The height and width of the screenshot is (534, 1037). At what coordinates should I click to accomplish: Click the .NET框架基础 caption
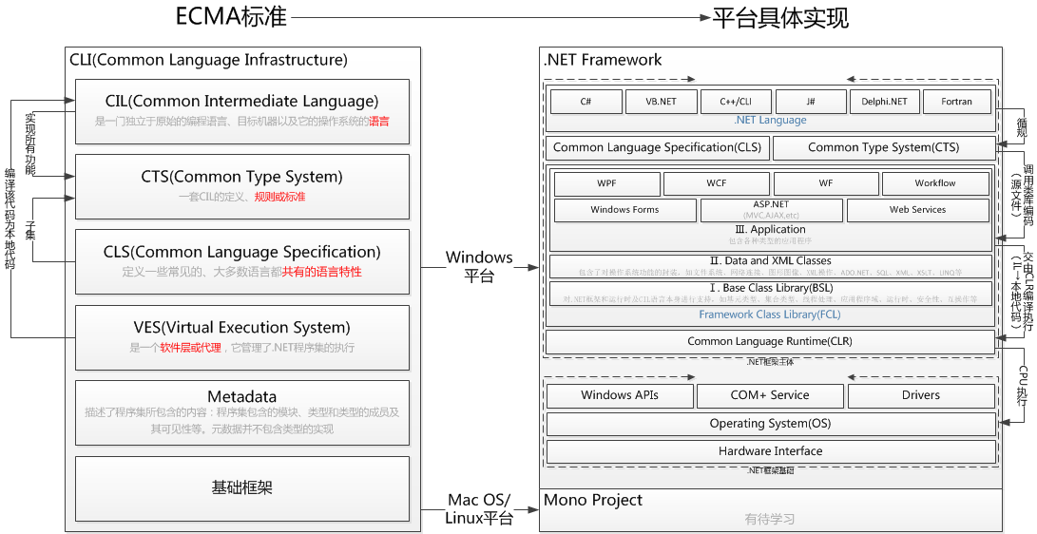pyautogui.click(x=770, y=471)
